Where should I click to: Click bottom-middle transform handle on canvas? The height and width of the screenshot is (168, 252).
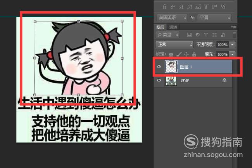[x=78, y=95]
